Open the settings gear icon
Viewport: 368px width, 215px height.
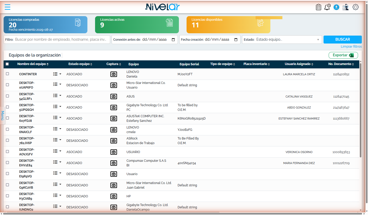[x=355, y=7]
